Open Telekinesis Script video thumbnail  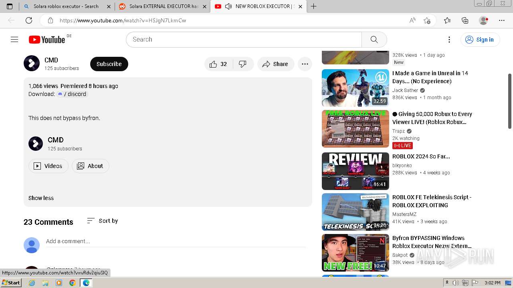pos(355,212)
